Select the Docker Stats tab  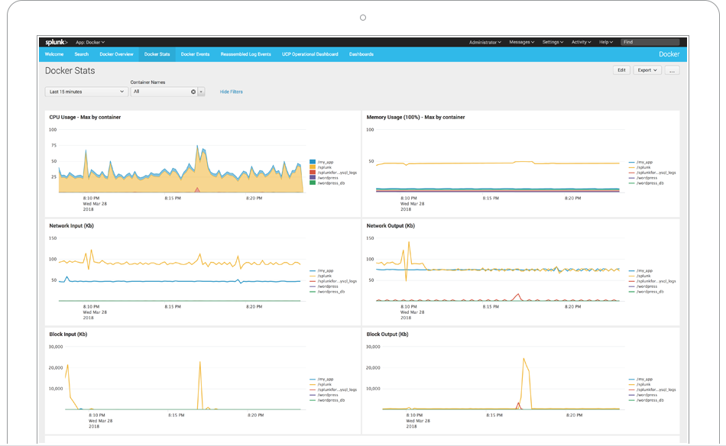(157, 54)
